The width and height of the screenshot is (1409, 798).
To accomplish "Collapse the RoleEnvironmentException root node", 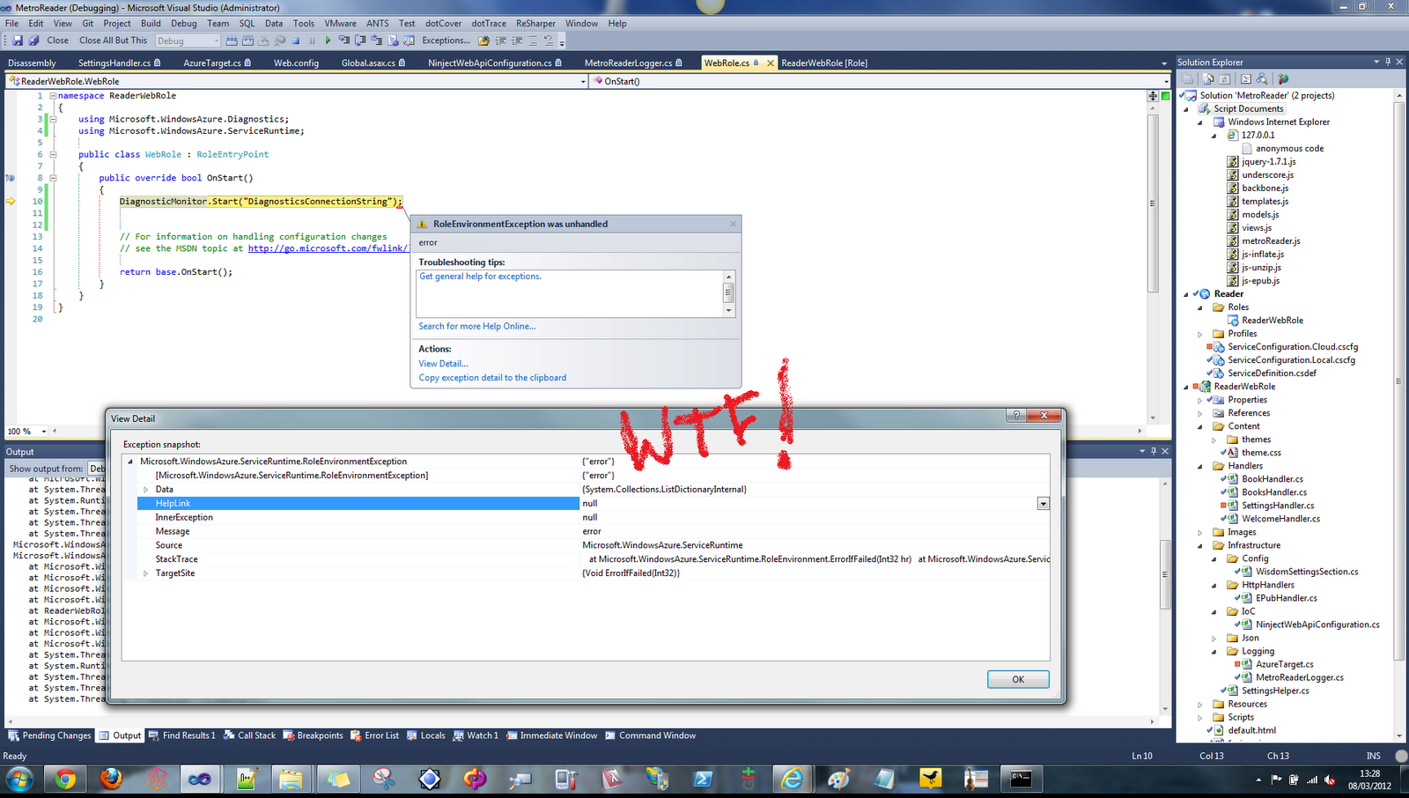I will tap(130, 462).
